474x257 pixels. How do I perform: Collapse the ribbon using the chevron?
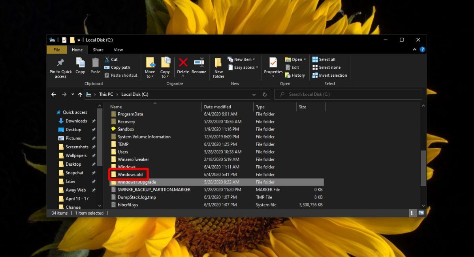[414, 50]
